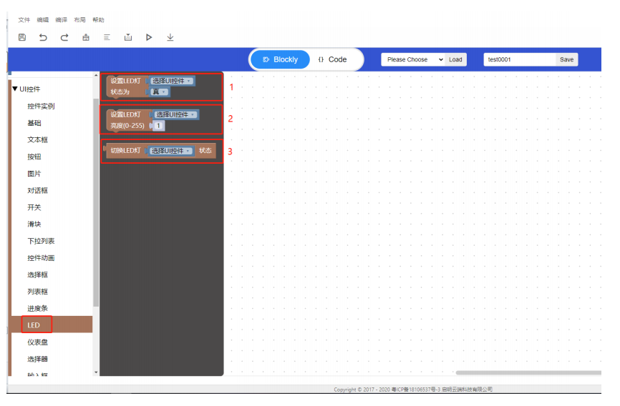Select 对话框 category
Screen dimensions: 620x406
coord(37,190)
